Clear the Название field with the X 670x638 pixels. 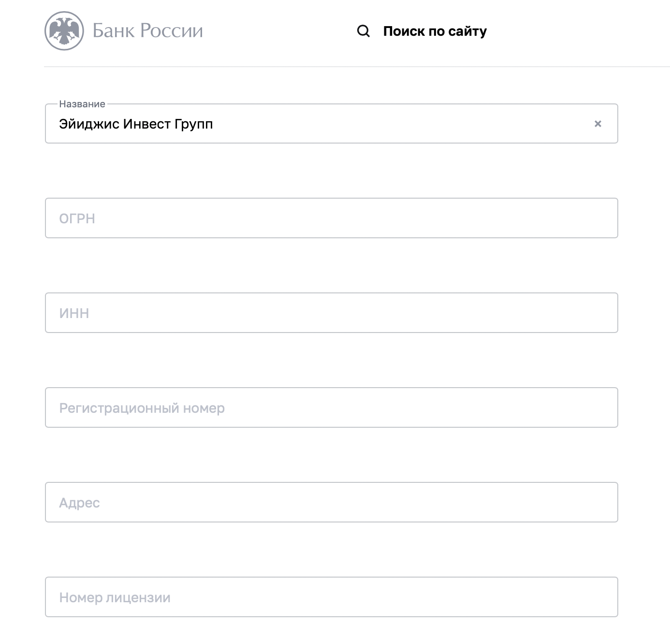[x=598, y=124]
